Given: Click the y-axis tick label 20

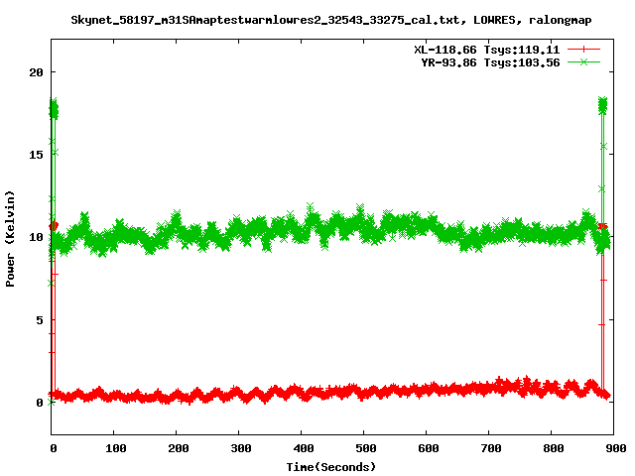Looking at the screenshot, I should (36, 72).
